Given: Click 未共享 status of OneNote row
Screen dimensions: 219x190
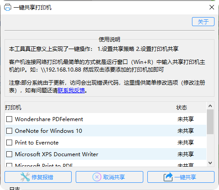Looking at the screenshot, I should (x=186, y=131).
